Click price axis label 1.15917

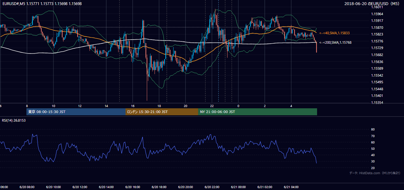[x=377, y=21]
